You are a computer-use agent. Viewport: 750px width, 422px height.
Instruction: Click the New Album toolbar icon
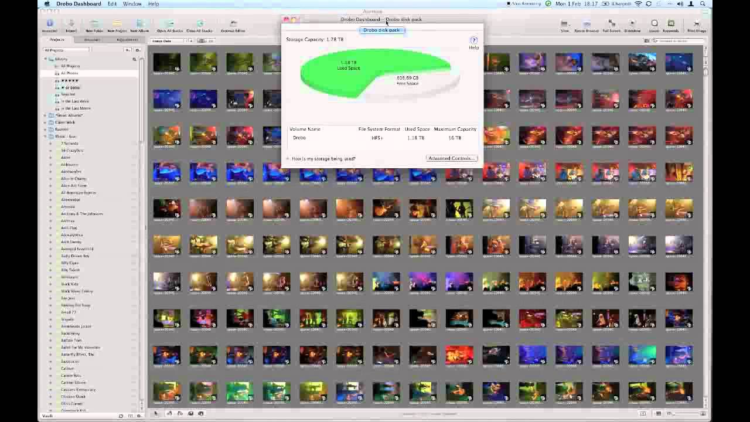click(139, 24)
